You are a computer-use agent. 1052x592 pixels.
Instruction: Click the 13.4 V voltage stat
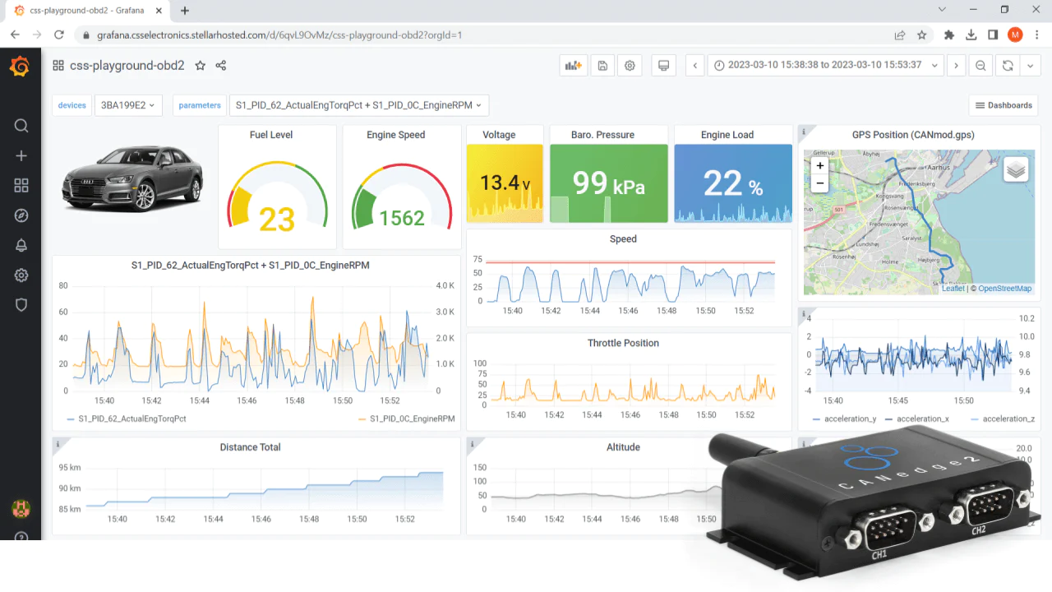pyautogui.click(x=505, y=183)
